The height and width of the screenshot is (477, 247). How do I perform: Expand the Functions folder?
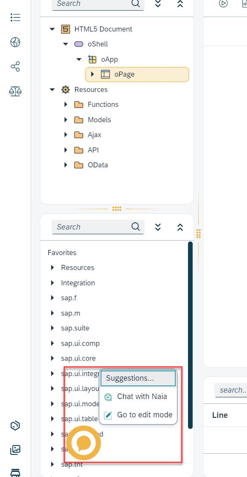[x=66, y=104]
